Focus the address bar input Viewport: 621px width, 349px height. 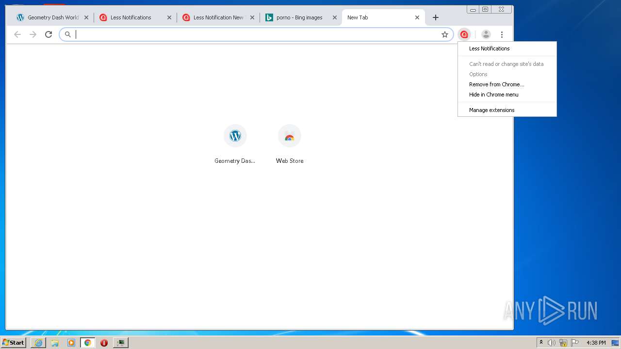click(256, 34)
